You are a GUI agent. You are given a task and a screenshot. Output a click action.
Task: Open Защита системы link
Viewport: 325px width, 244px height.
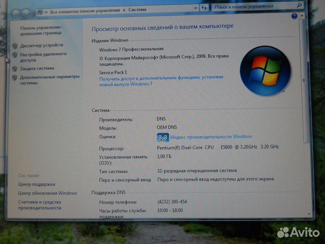click(x=37, y=68)
